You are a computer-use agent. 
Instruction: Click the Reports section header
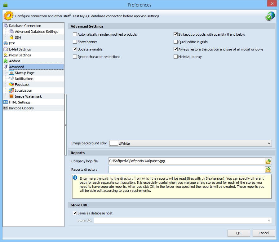click(x=172, y=153)
